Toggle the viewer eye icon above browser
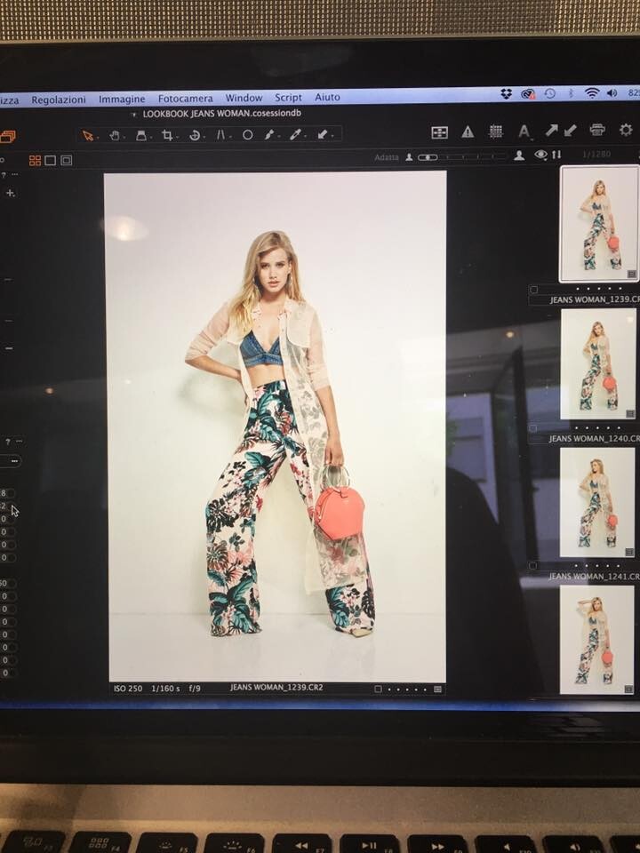Image resolution: width=640 pixels, height=853 pixels. click(x=540, y=155)
